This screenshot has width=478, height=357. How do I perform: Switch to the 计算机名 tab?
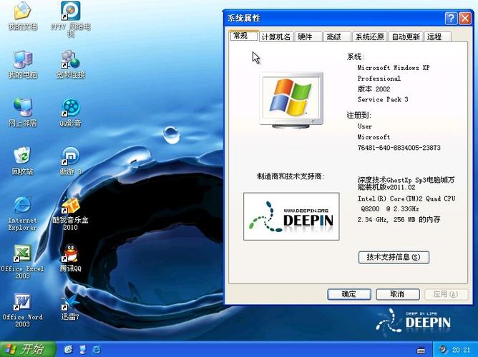tap(276, 37)
